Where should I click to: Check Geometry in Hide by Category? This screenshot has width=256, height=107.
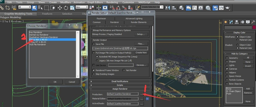click(227, 58)
